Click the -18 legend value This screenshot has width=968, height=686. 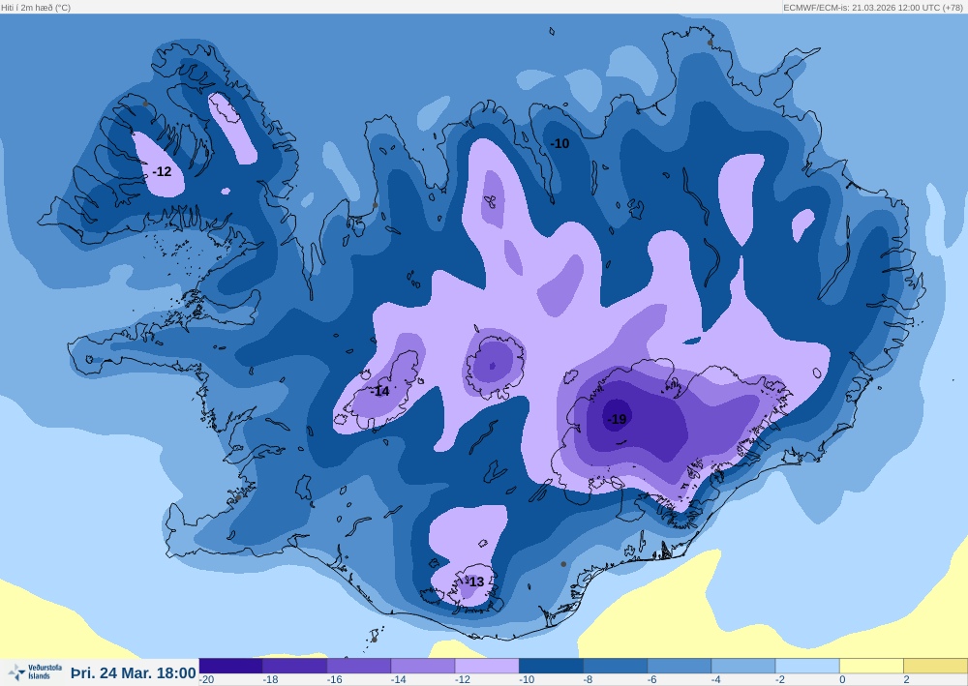tap(270, 680)
